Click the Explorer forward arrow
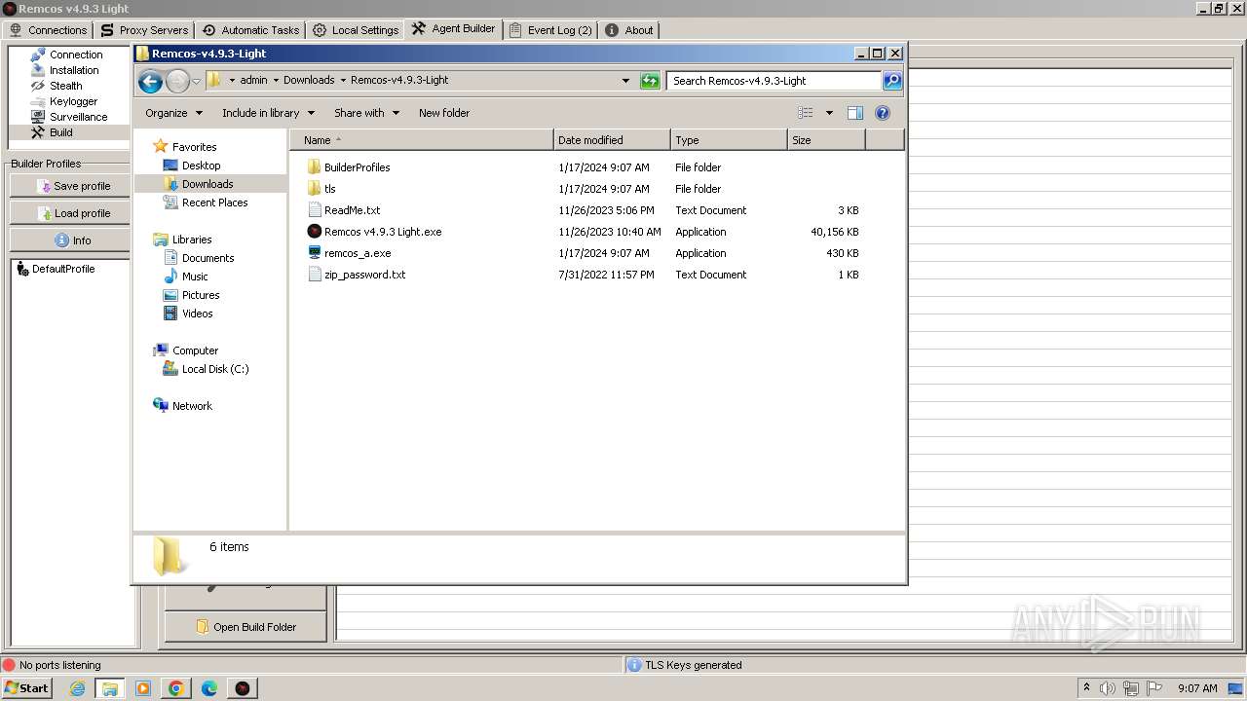1247x701 pixels. pyautogui.click(x=177, y=81)
